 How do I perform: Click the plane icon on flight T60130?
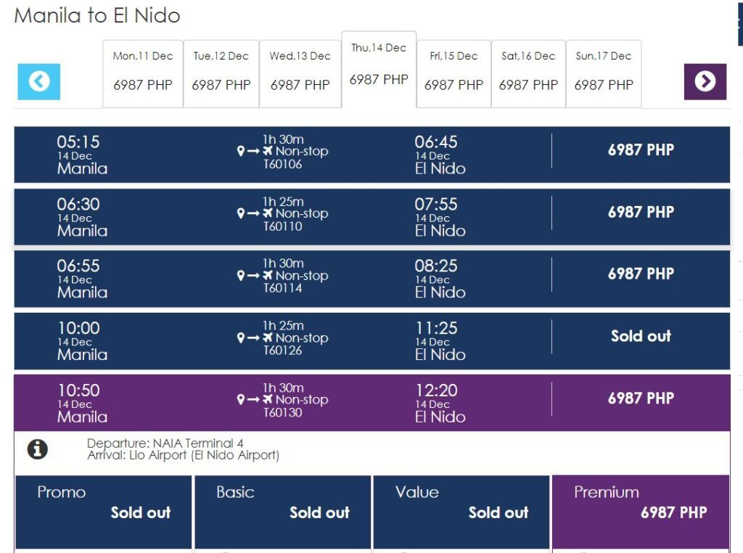268,400
